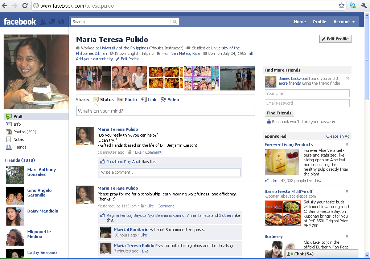The height and width of the screenshot is (259, 370).
Task: Click the lock icon on 10 minutes ago post
Action: 130,152
